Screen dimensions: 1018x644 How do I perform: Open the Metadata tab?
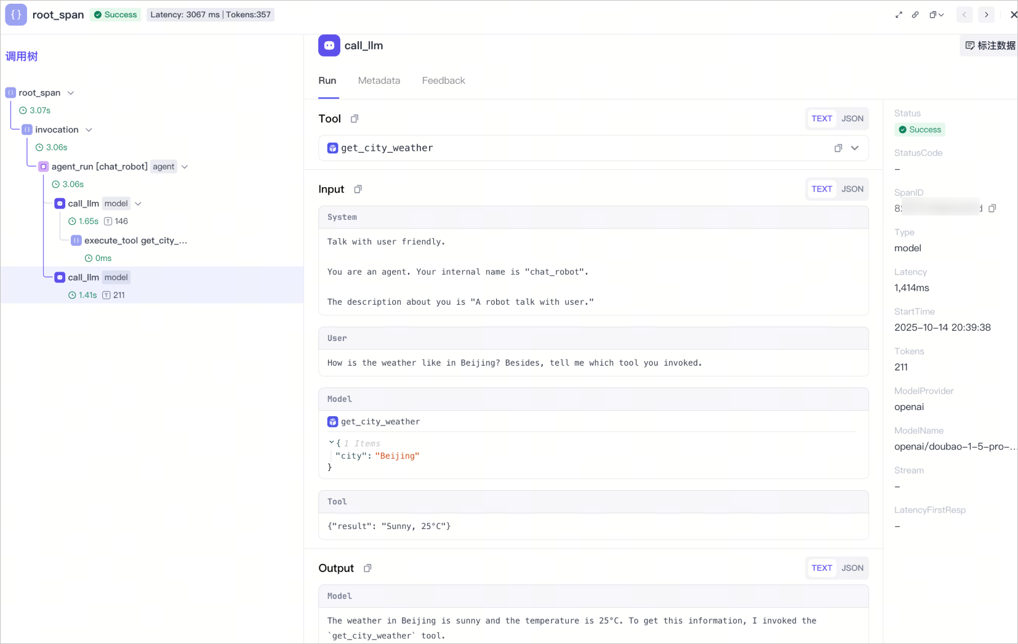tap(379, 81)
